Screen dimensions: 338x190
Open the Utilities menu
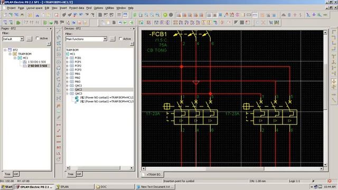[109, 8]
